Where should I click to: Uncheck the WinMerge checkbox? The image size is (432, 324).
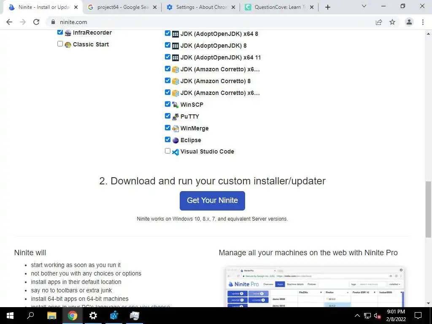(167, 127)
